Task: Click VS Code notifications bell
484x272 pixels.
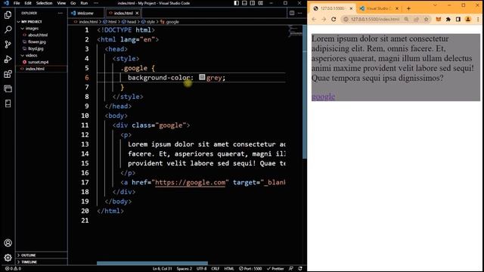Action: tap(300, 269)
